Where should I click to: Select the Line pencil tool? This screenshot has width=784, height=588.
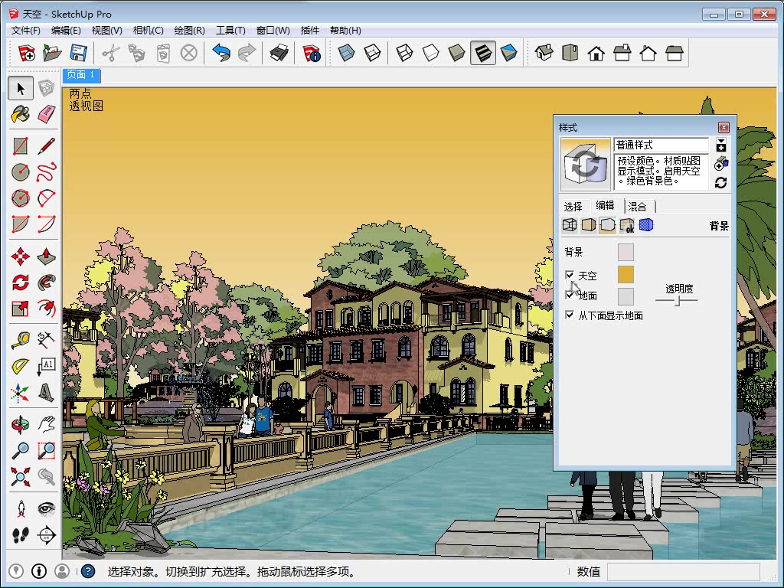pos(46,146)
